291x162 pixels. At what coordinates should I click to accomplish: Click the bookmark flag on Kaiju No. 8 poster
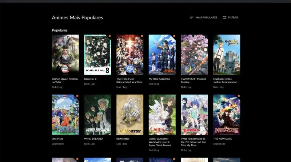109,36
